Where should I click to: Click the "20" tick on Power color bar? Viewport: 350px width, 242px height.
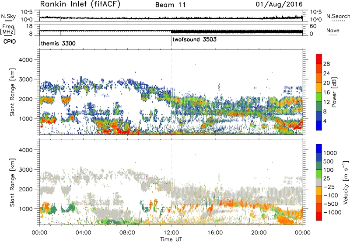point(326,83)
